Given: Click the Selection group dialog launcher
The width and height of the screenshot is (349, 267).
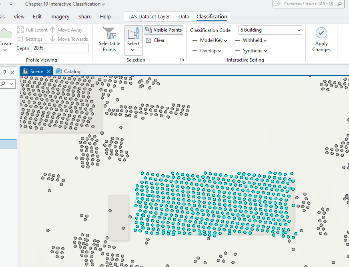Looking at the screenshot, I should coord(182,59).
